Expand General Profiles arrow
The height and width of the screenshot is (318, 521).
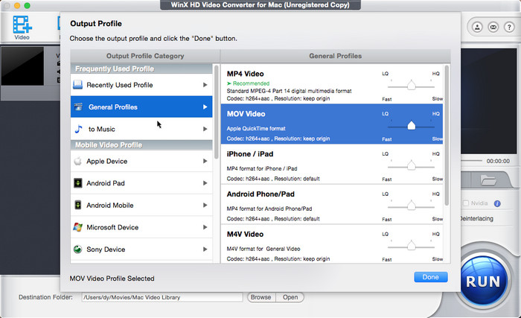205,106
